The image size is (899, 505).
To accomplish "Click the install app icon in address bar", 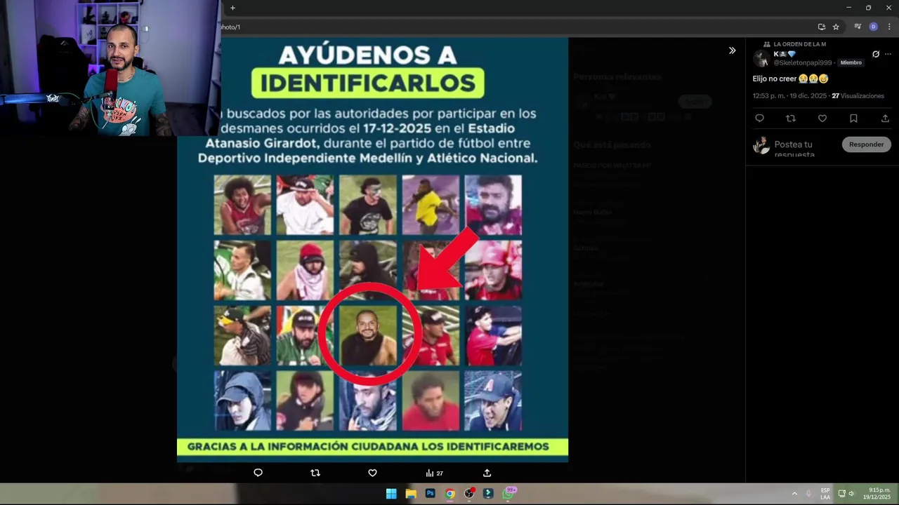I will [822, 27].
